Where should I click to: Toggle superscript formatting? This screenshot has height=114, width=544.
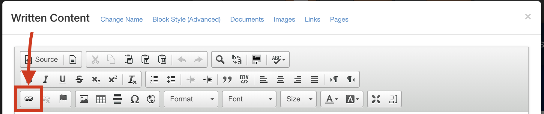coord(113,79)
